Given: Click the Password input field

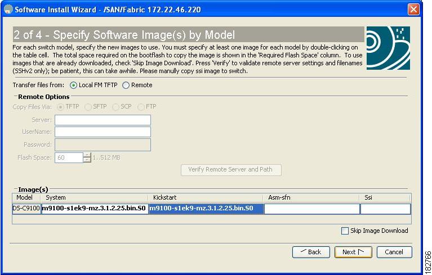Looking at the screenshot, I should [x=103, y=145].
